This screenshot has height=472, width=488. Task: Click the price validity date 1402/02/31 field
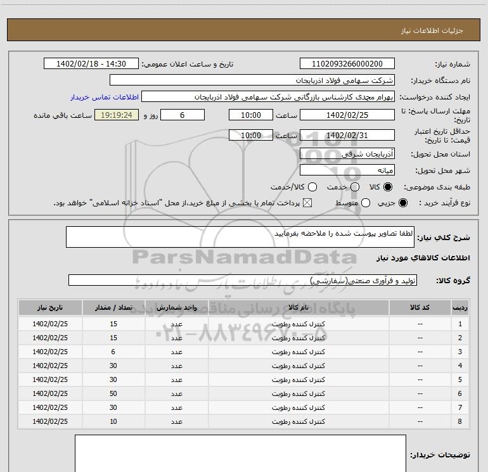[x=347, y=135]
